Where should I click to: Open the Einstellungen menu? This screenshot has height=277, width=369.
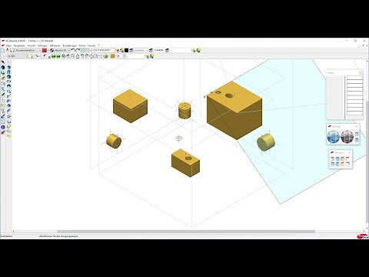point(70,45)
